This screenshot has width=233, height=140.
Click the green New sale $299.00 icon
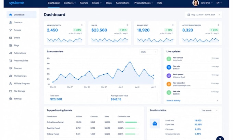coord(169,92)
